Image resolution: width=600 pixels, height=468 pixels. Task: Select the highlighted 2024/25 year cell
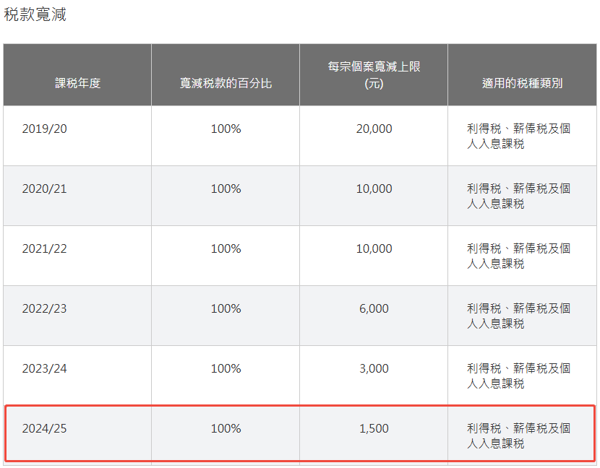pos(44,428)
